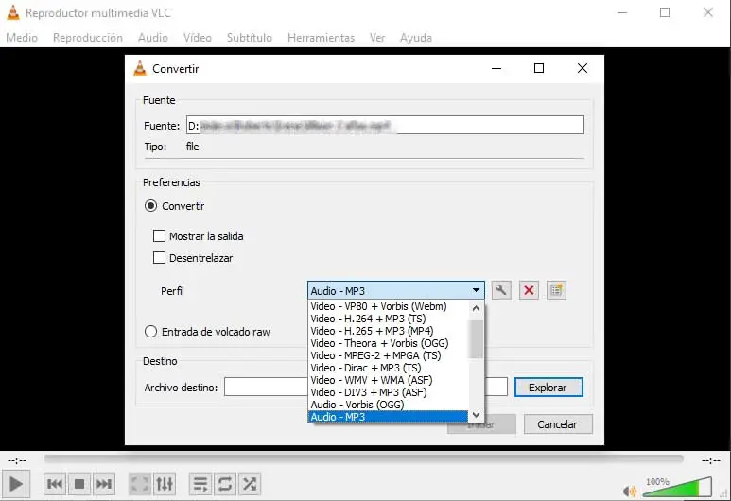Select the Convertir radio button
Image resolution: width=731 pixels, height=501 pixels.
[150, 205]
